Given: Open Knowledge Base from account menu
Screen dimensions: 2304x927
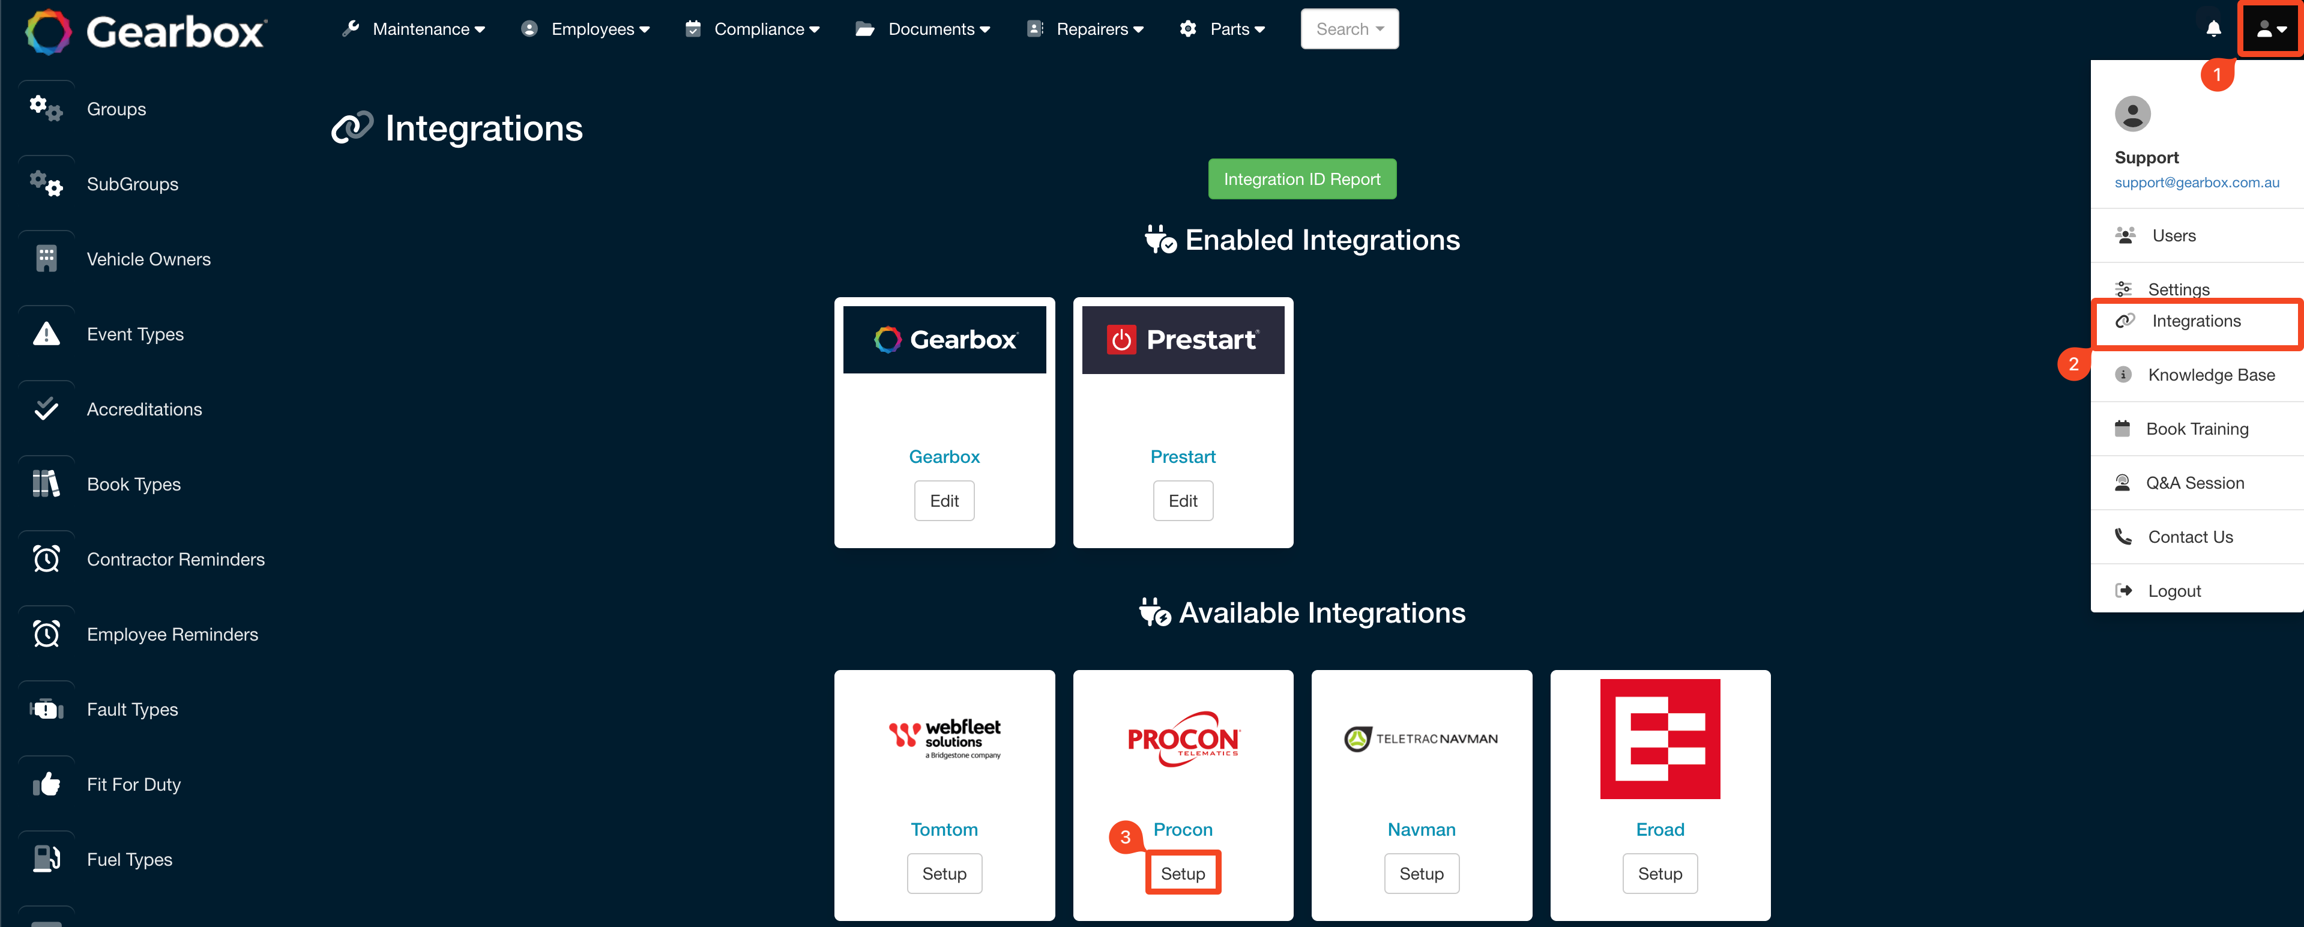Looking at the screenshot, I should tap(2197, 375).
